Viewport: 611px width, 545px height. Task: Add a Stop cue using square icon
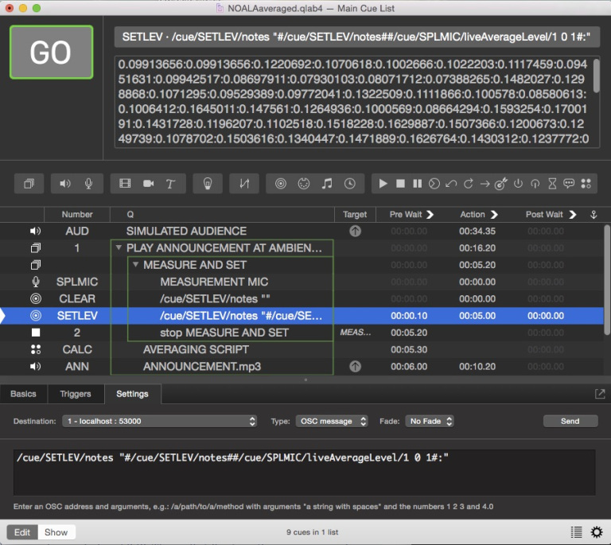400,184
